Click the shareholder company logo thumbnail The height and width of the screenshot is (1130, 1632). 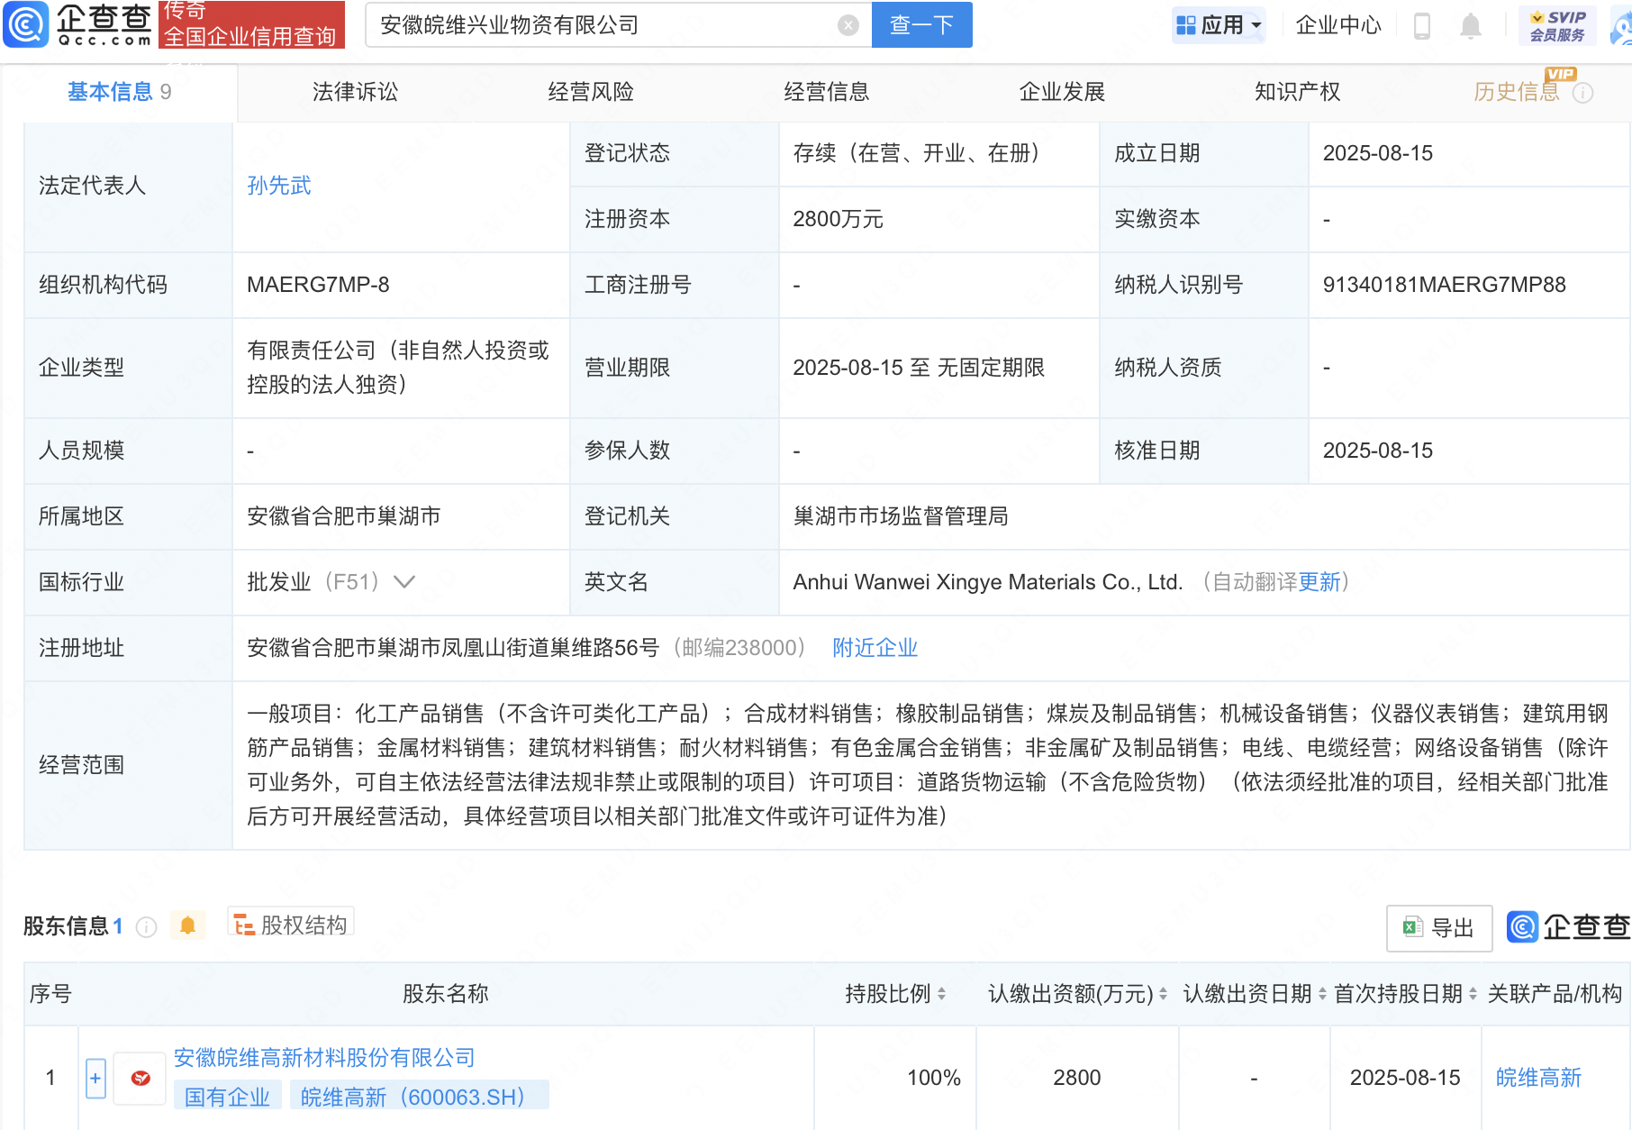tap(141, 1078)
